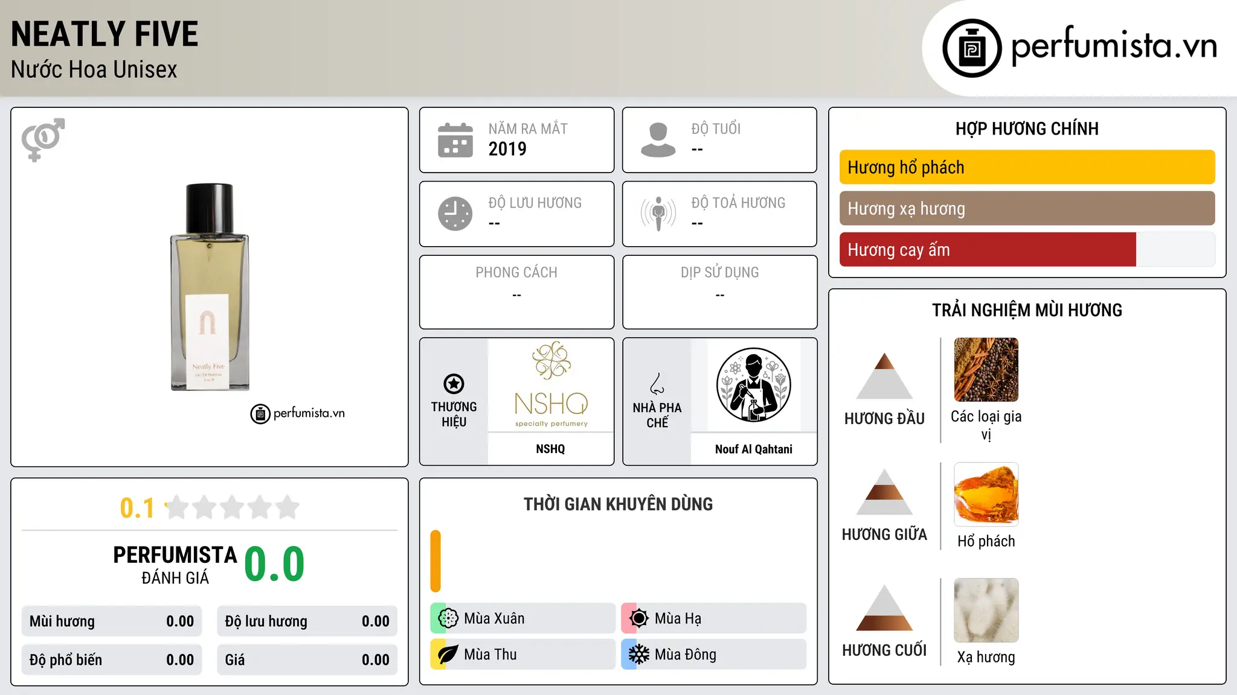Click the Mùa Thu leaf icon
Image resolution: width=1237 pixels, height=695 pixels.
coord(448,655)
